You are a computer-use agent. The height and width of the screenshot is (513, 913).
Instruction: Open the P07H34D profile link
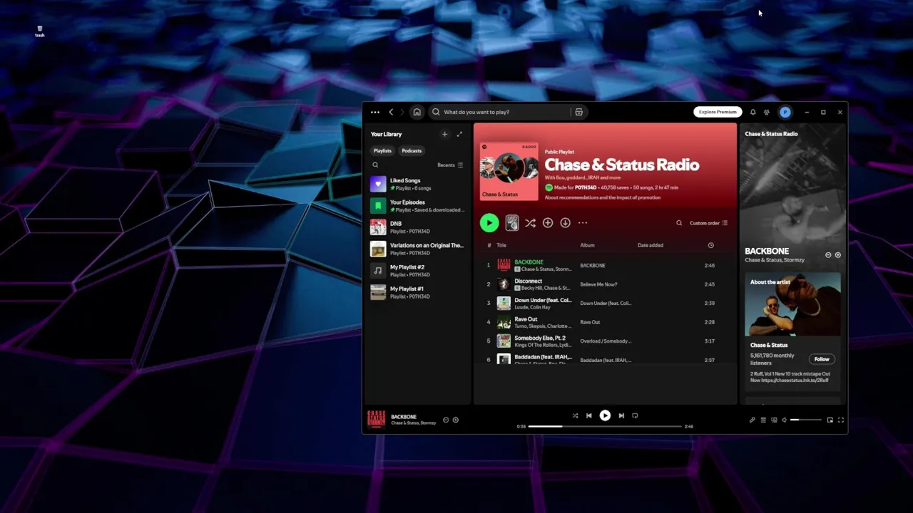(586, 187)
